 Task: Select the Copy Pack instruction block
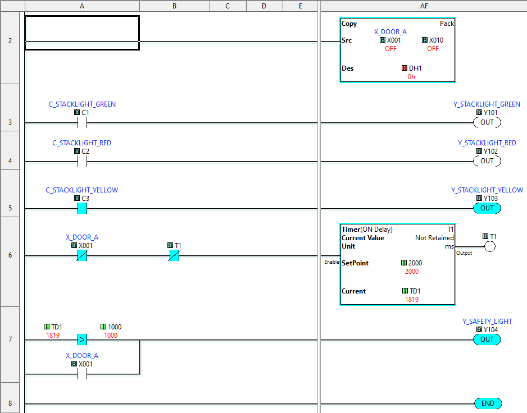tap(398, 50)
